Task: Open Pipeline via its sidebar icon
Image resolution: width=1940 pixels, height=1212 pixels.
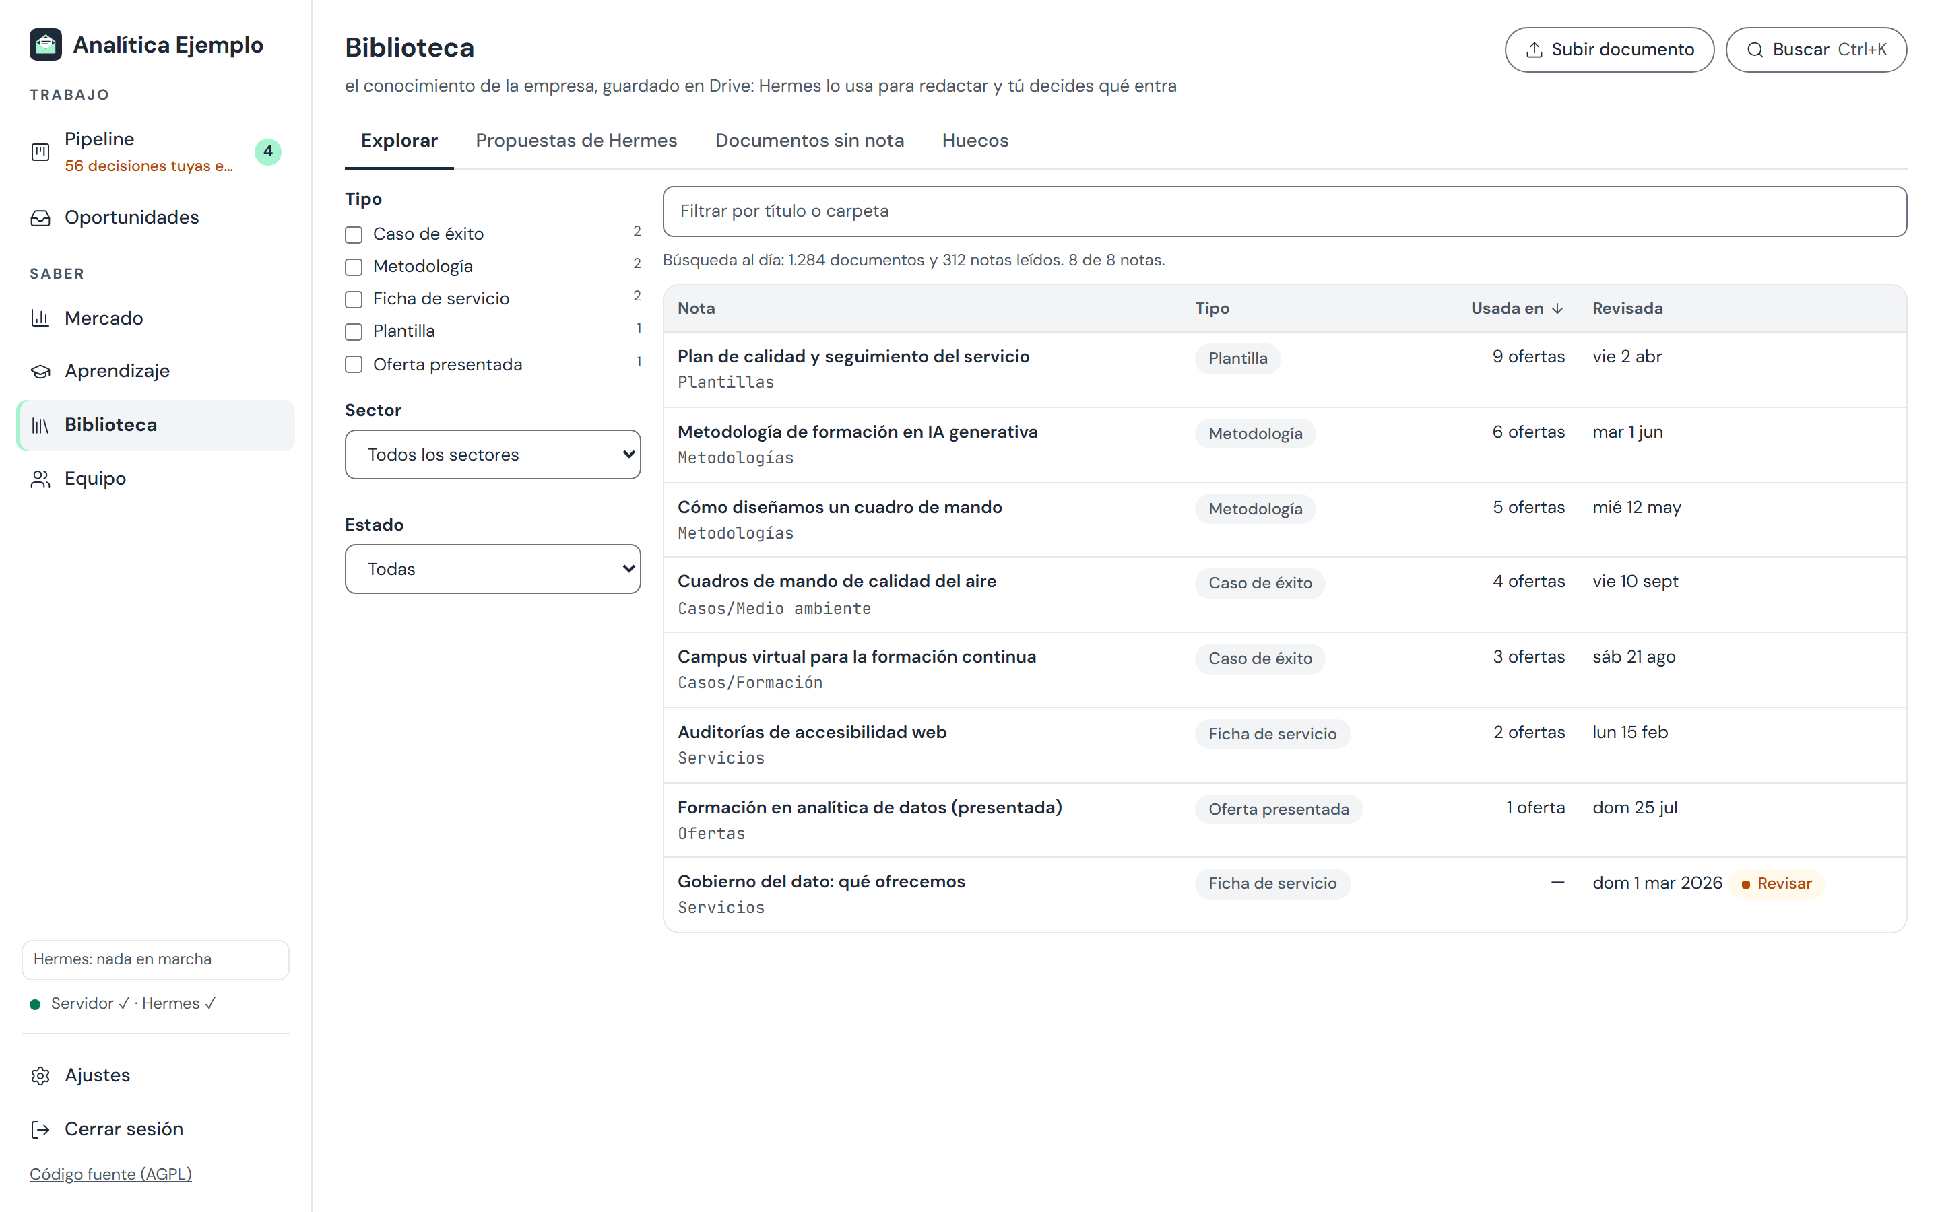Action: 40,151
